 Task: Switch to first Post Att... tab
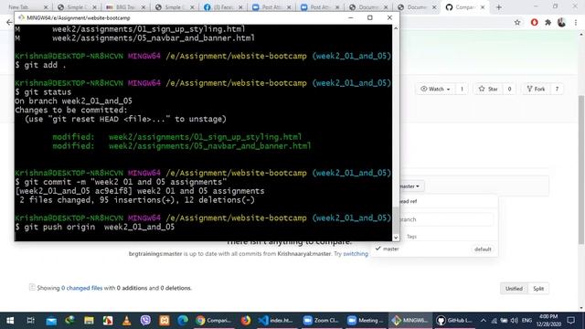pos(271,7)
